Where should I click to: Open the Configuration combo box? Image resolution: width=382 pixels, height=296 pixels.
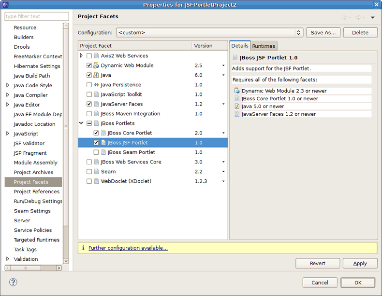point(209,32)
